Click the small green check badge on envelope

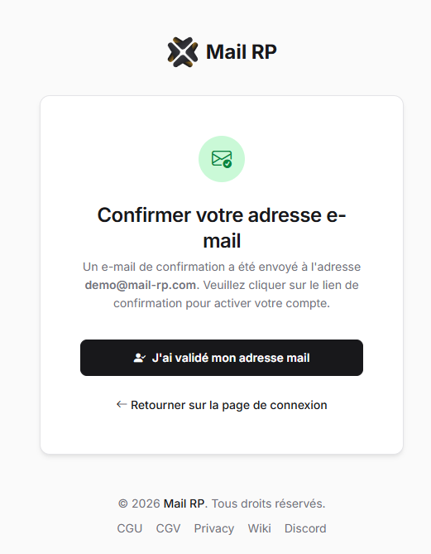pos(227,164)
